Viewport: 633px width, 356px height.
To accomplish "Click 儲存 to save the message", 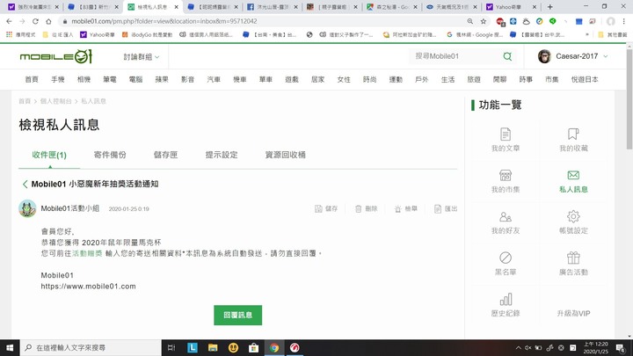I will 326,208.
